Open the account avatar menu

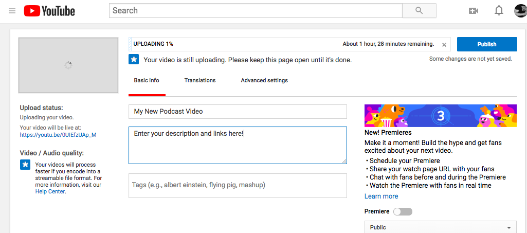point(520,11)
